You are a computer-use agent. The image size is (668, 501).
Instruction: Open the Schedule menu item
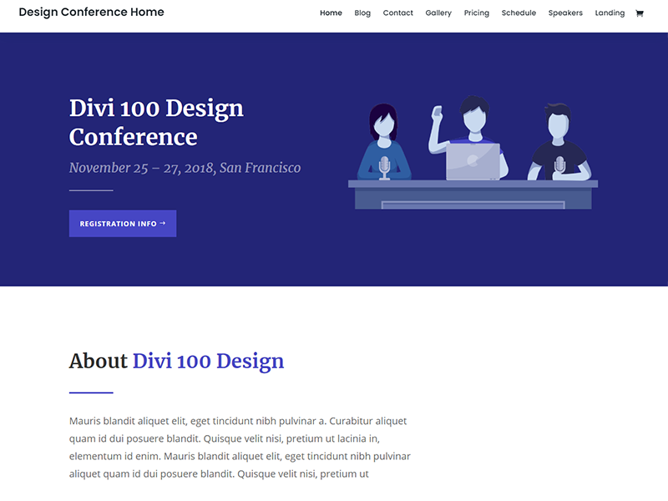519,13
